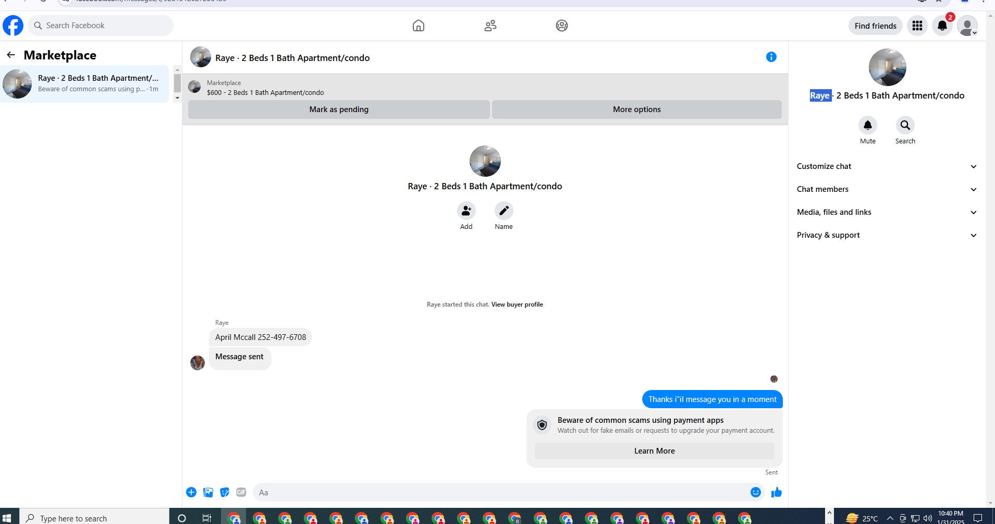Choose a sticker in composer

pyautogui.click(x=225, y=492)
